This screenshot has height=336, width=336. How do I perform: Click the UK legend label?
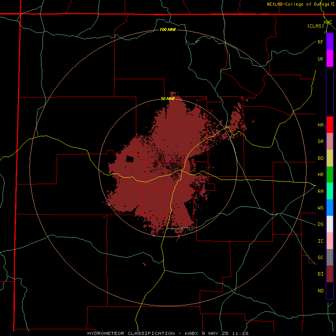(320, 59)
